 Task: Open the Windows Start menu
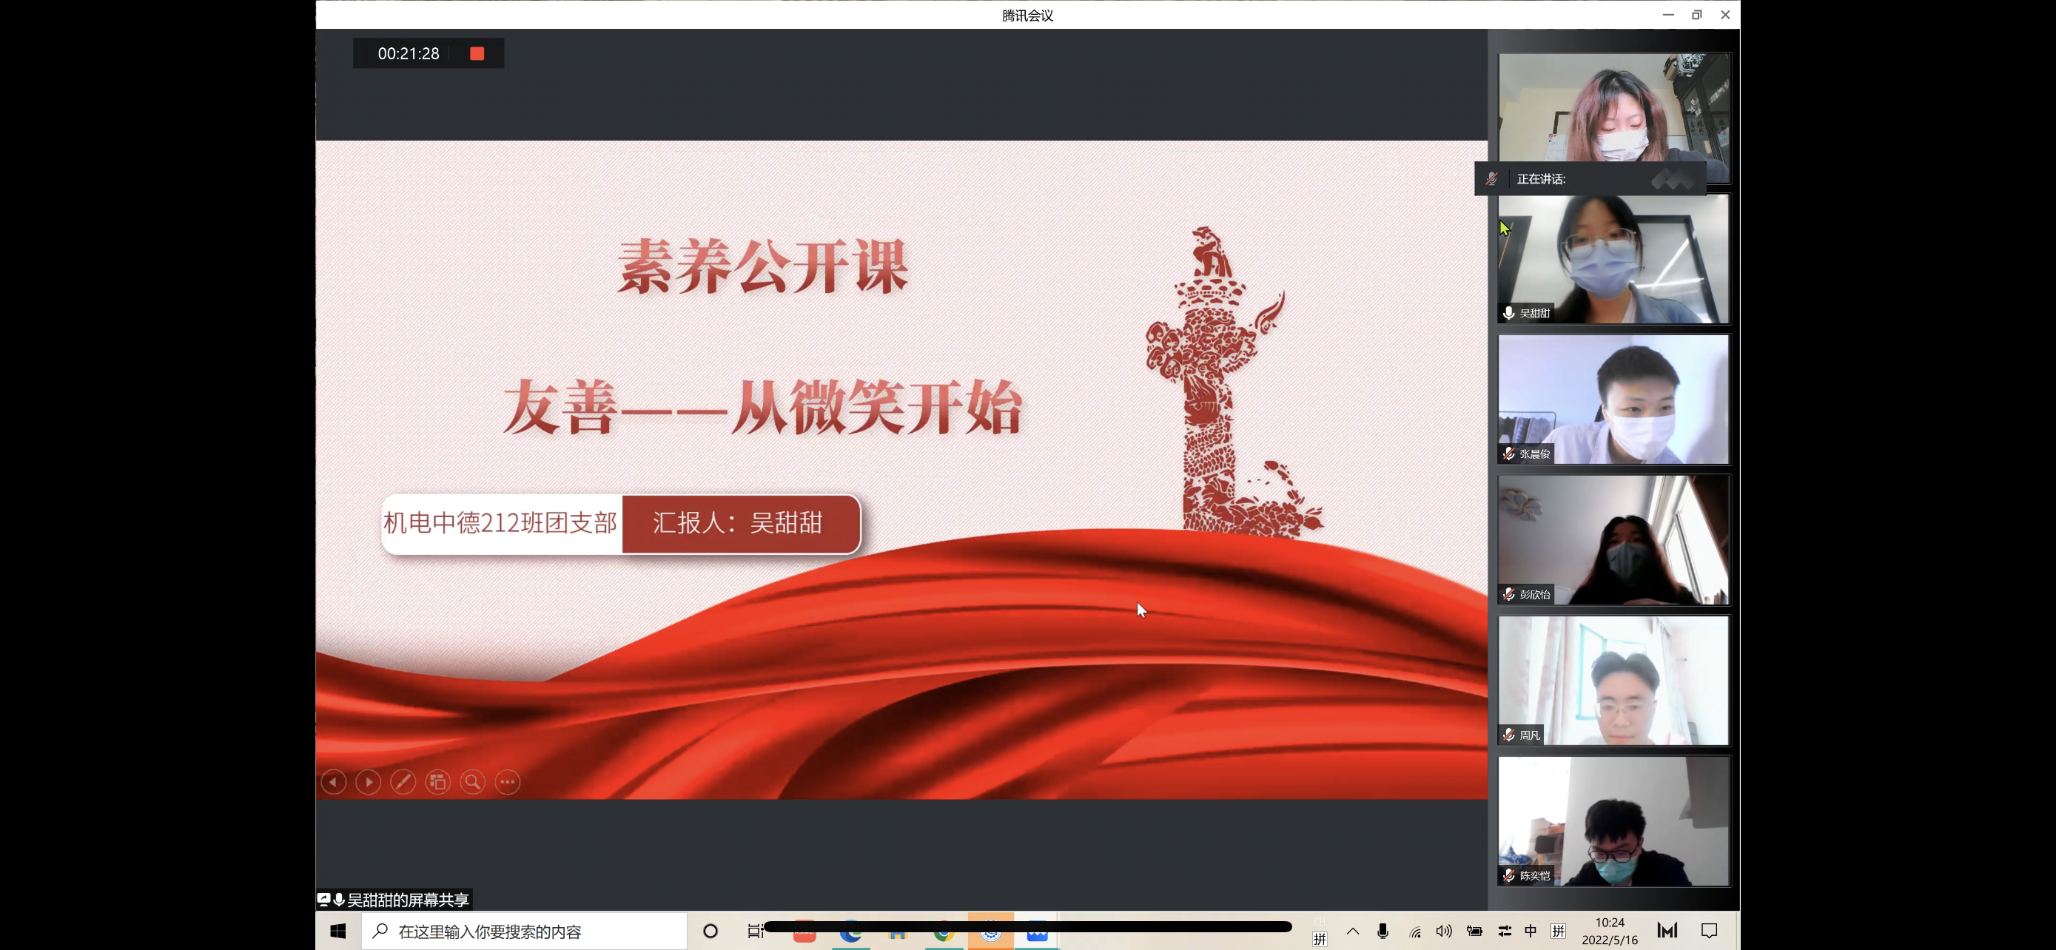pos(338,931)
